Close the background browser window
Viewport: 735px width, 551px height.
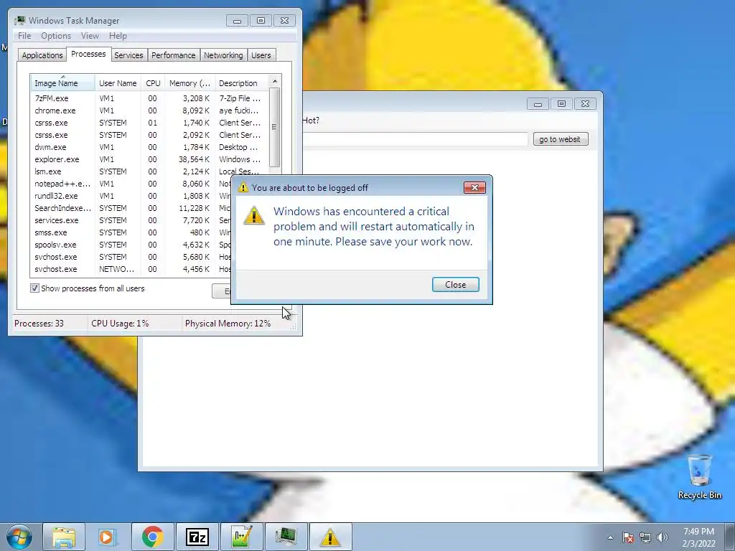click(x=585, y=103)
